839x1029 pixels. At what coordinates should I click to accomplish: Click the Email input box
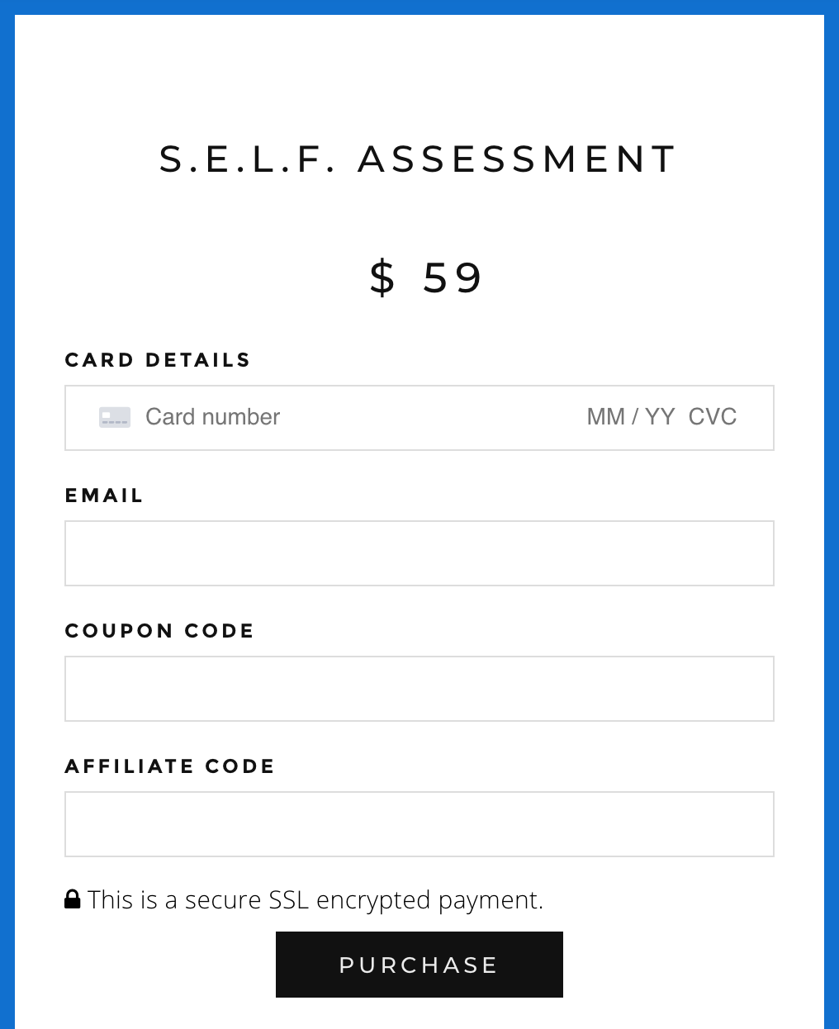coord(419,553)
